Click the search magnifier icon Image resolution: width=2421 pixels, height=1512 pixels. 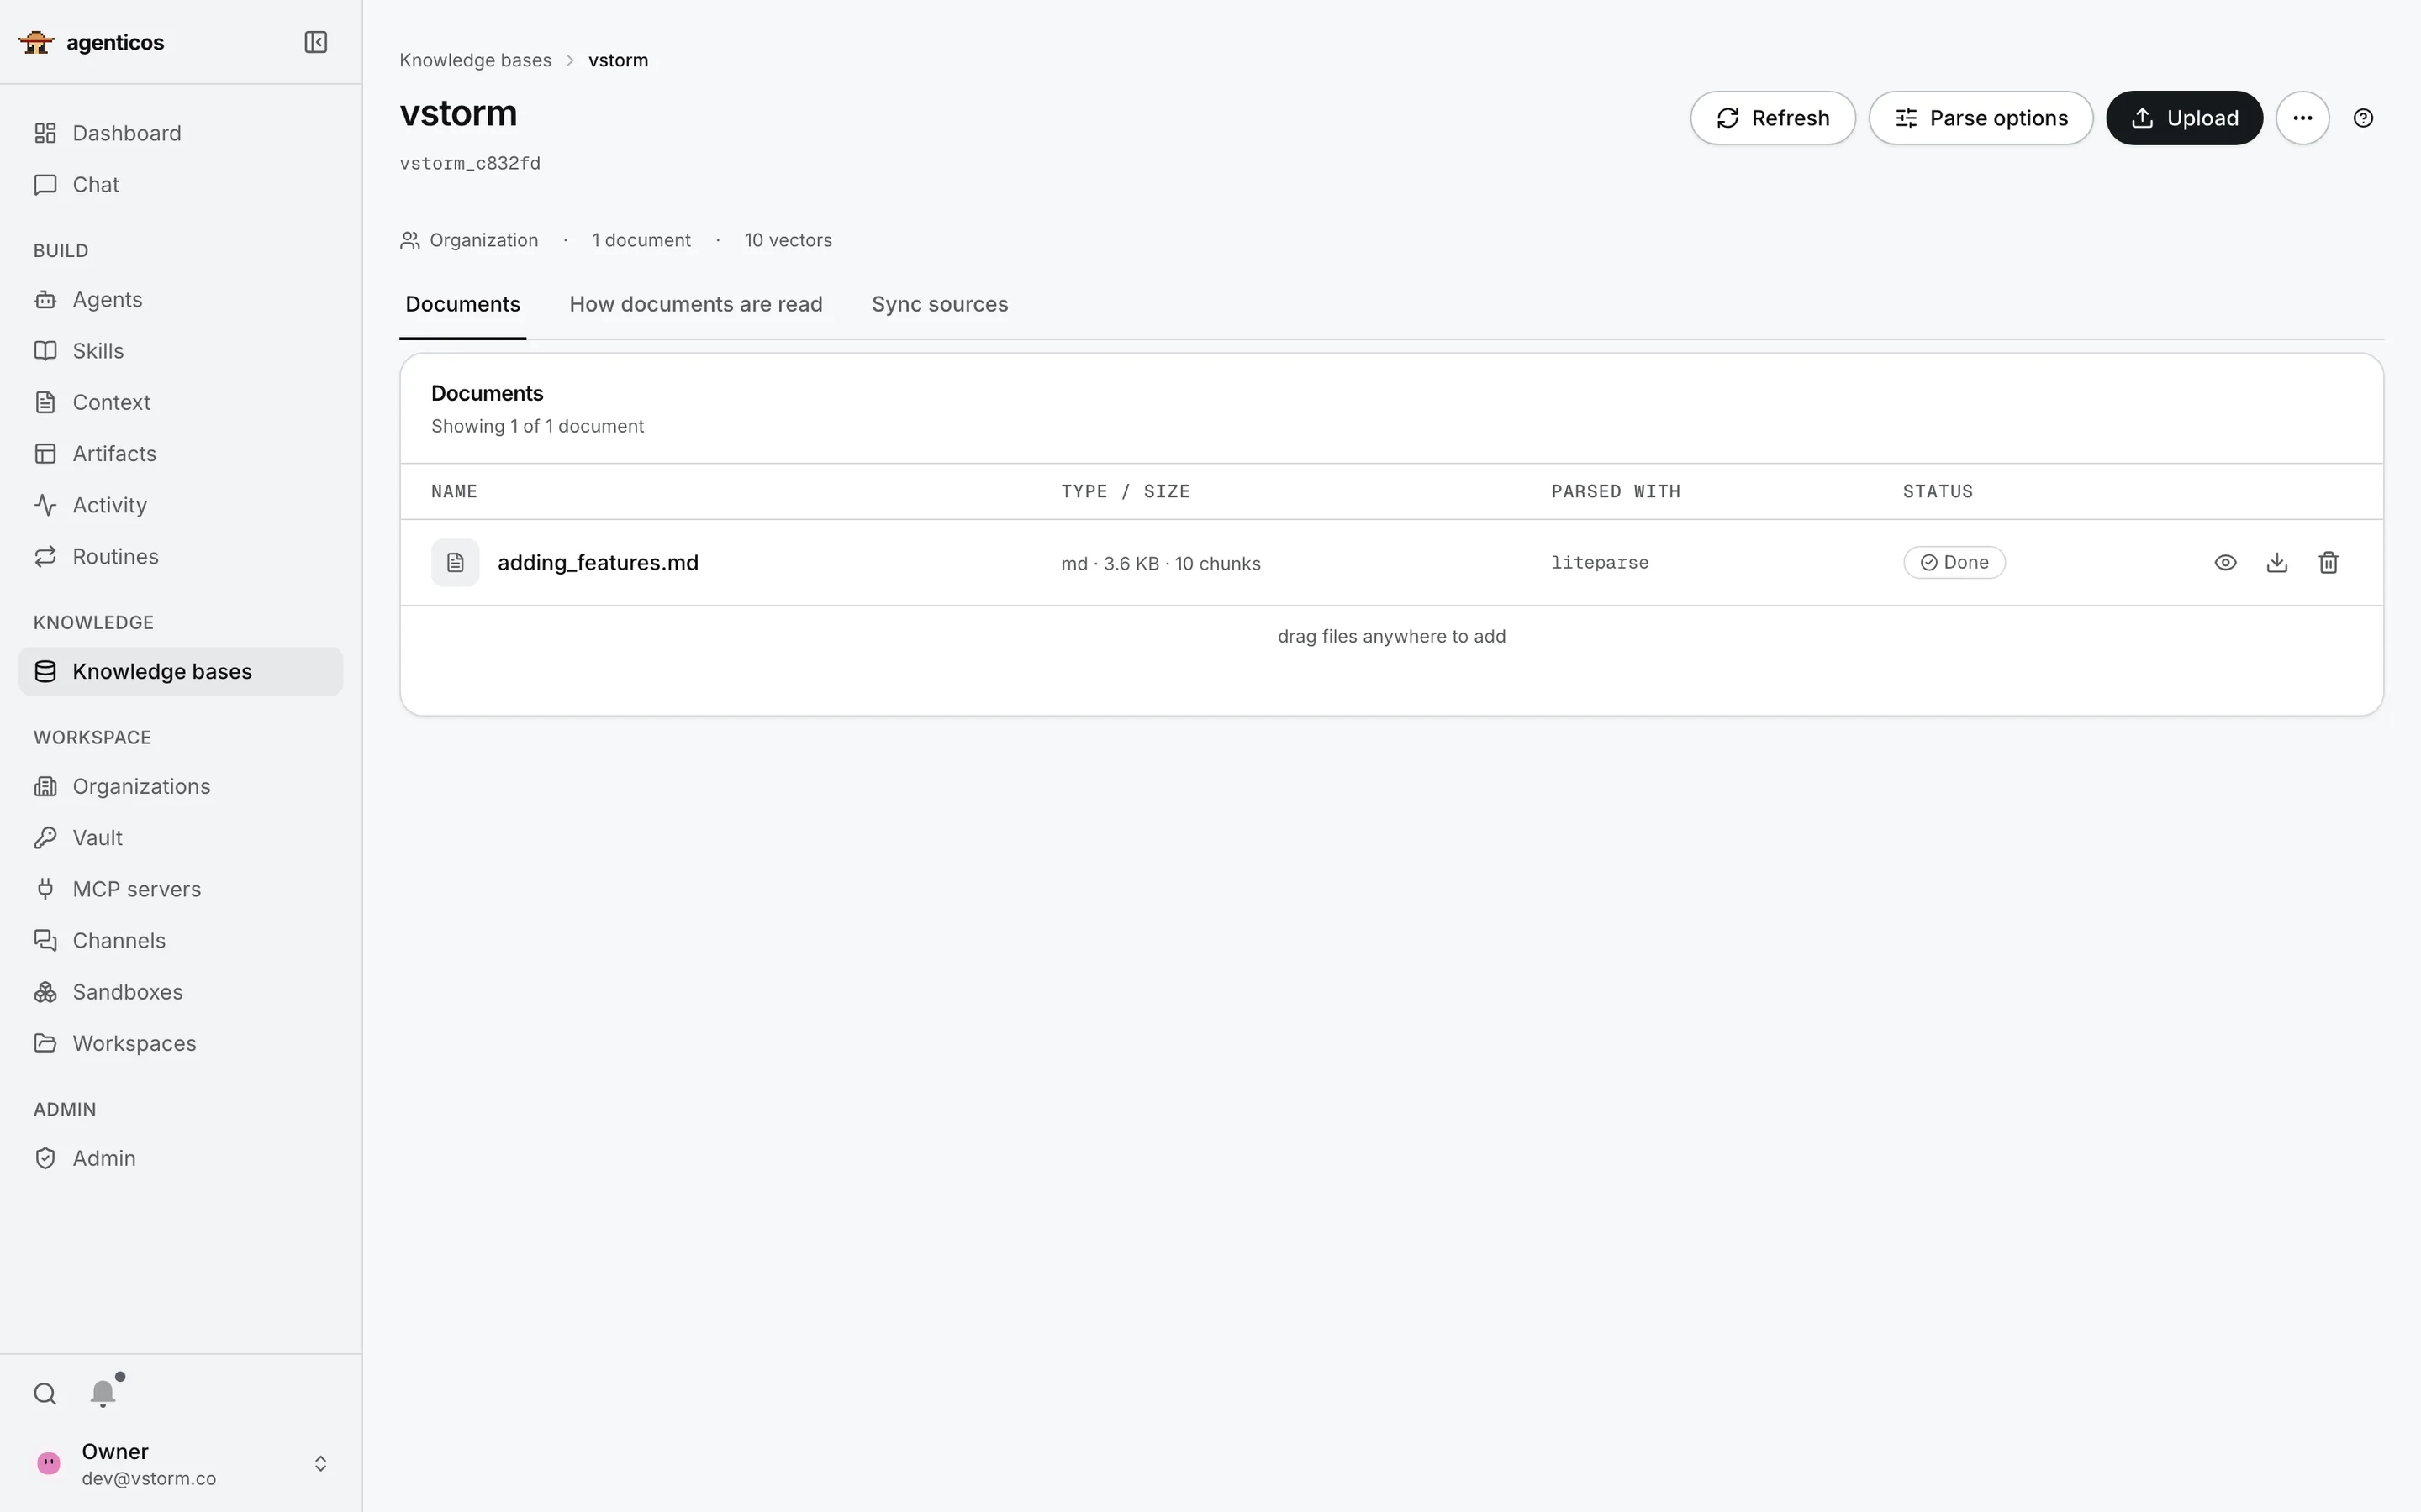click(45, 1393)
